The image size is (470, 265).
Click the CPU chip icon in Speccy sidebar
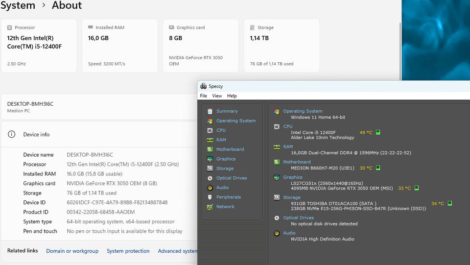click(x=210, y=130)
